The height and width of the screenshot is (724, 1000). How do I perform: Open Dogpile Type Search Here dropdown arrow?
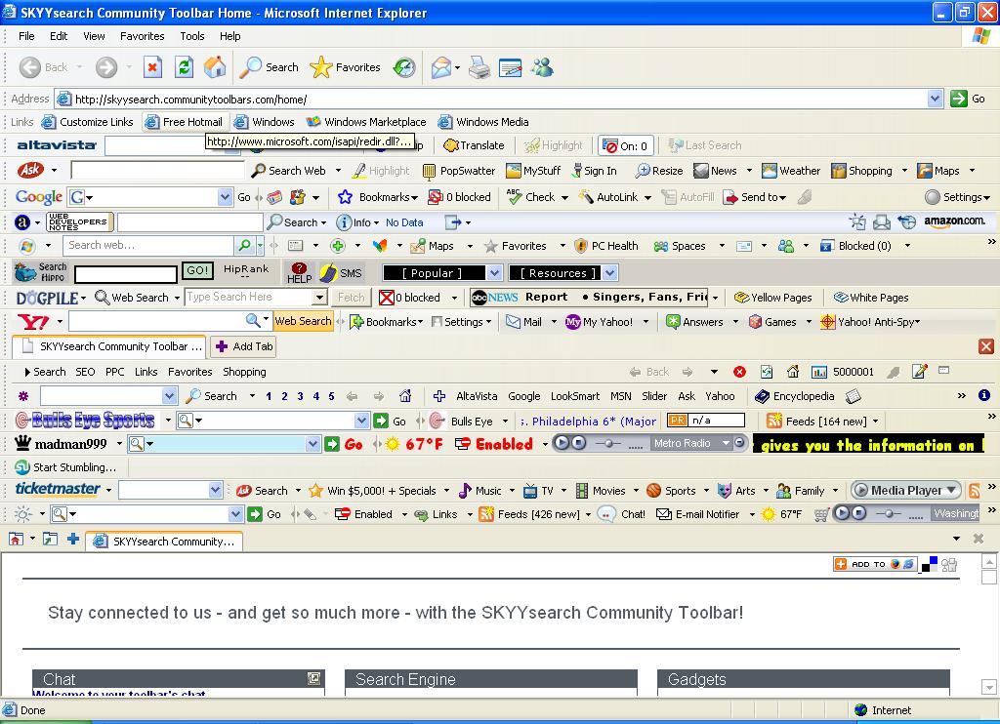[x=319, y=297]
